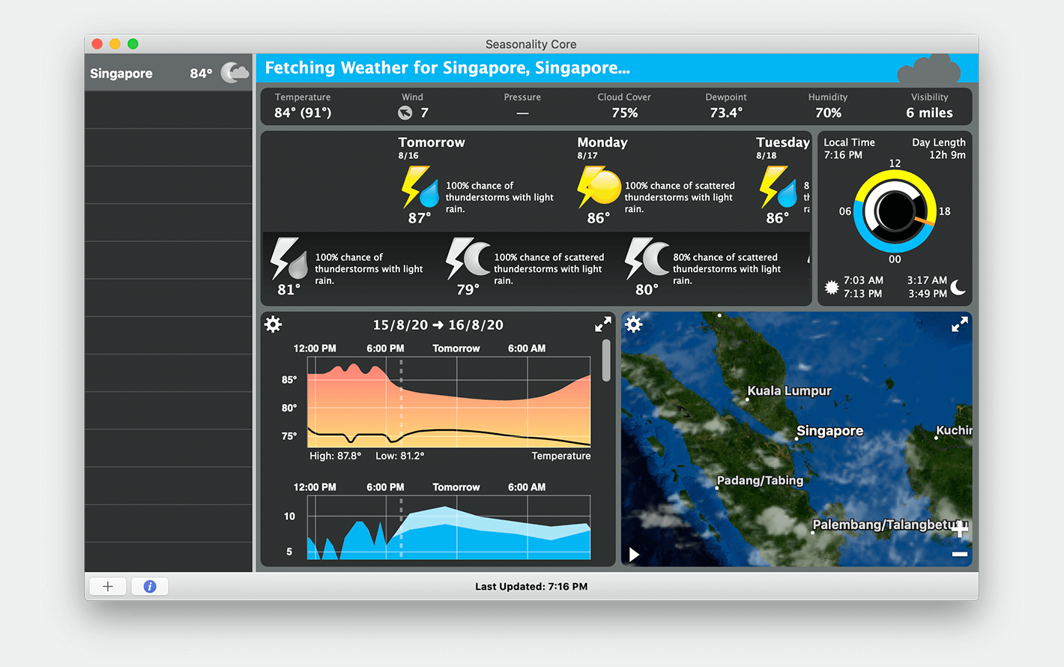Click the wind direction compass icon
This screenshot has width=1064, height=667.
point(405,113)
